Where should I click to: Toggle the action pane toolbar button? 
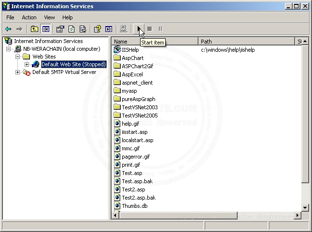(x=109, y=29)
